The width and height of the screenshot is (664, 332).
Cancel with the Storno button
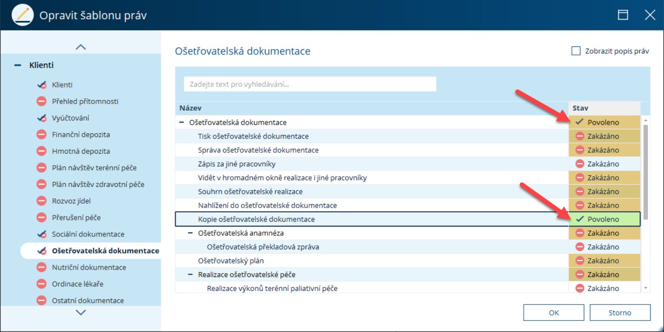620,313
